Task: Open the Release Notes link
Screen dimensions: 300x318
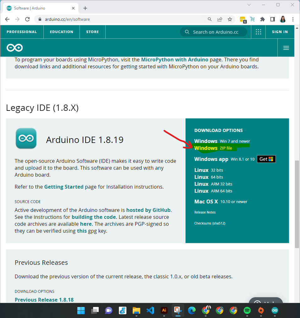Action: coord(205,212)
